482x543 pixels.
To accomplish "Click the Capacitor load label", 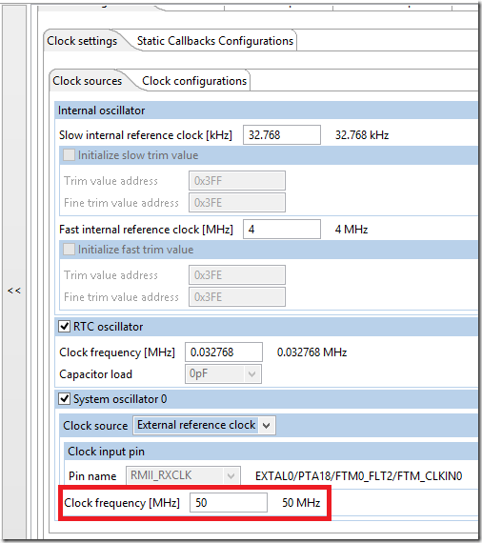I will (x=95, y=374).
